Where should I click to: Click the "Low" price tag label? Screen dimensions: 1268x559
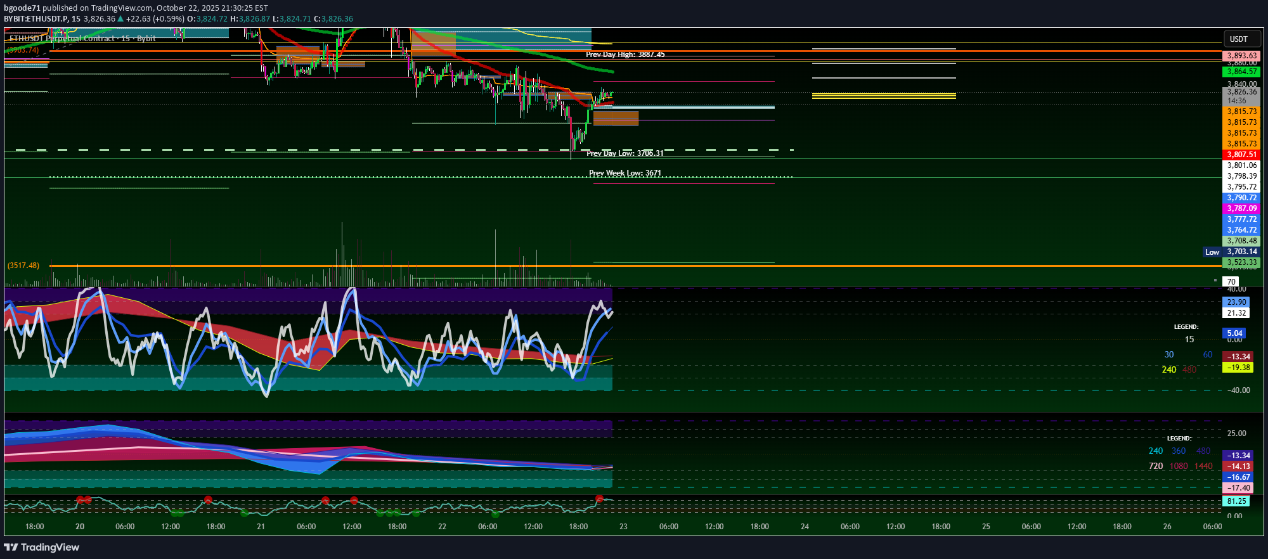(x=1212, y=252)
